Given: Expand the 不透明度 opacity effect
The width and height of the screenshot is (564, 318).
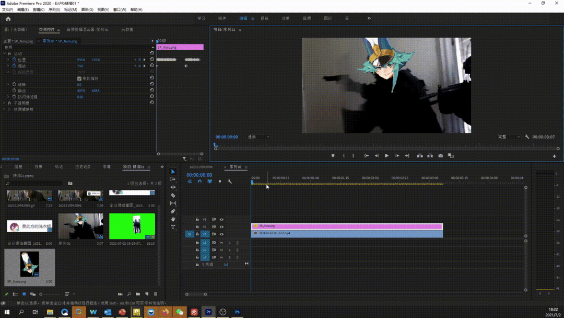Looking at the screenshot, I should 5,103.
